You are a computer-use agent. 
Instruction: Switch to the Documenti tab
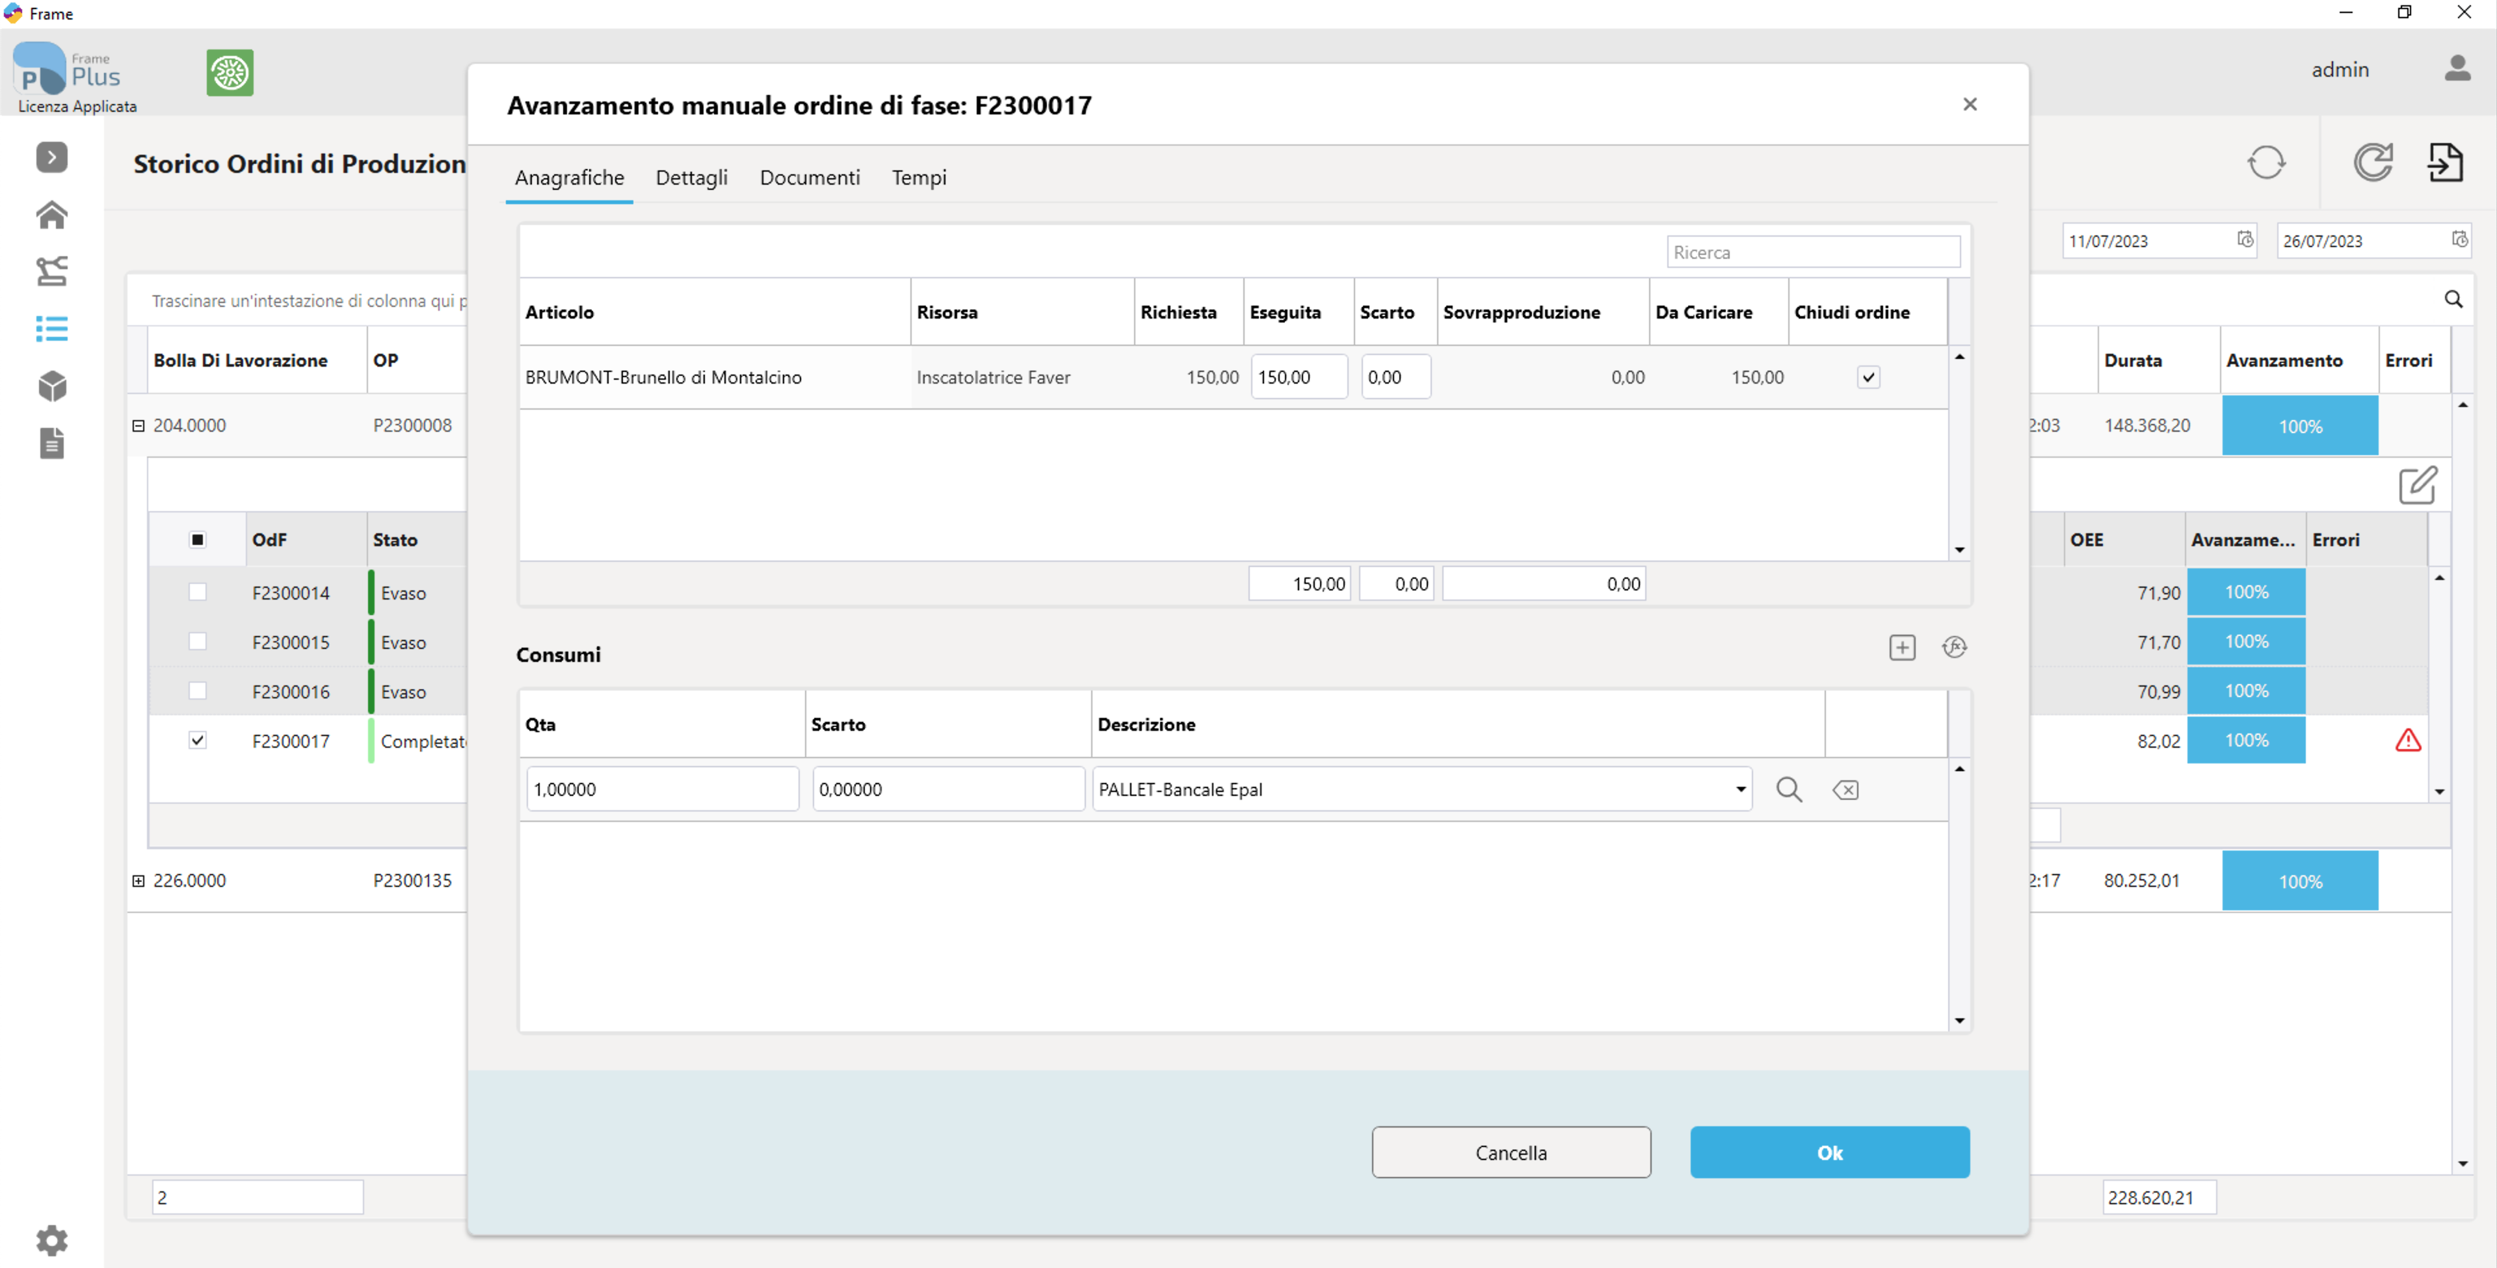coord(810,178)
